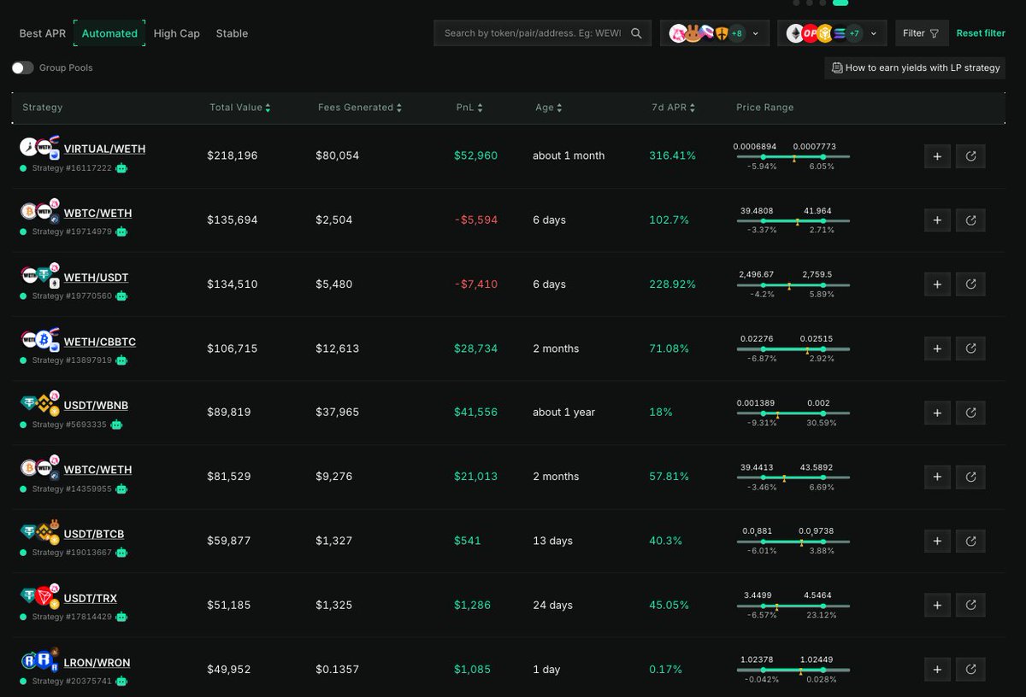Image resolution: width=1026 pixels, height=697 pixels.
Task: Click VIRTUAL/WETH price range bar
Action: click(x=793, y=156)
